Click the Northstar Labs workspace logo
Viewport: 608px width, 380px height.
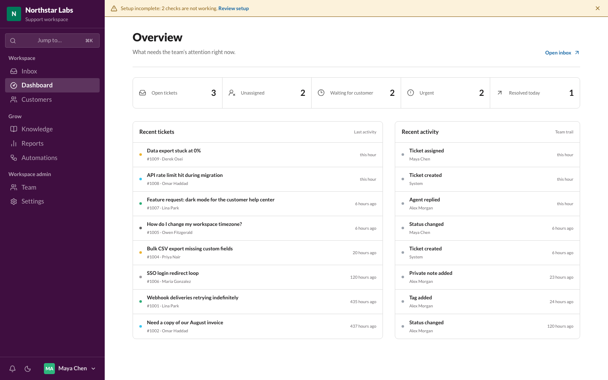coord(14,14)
